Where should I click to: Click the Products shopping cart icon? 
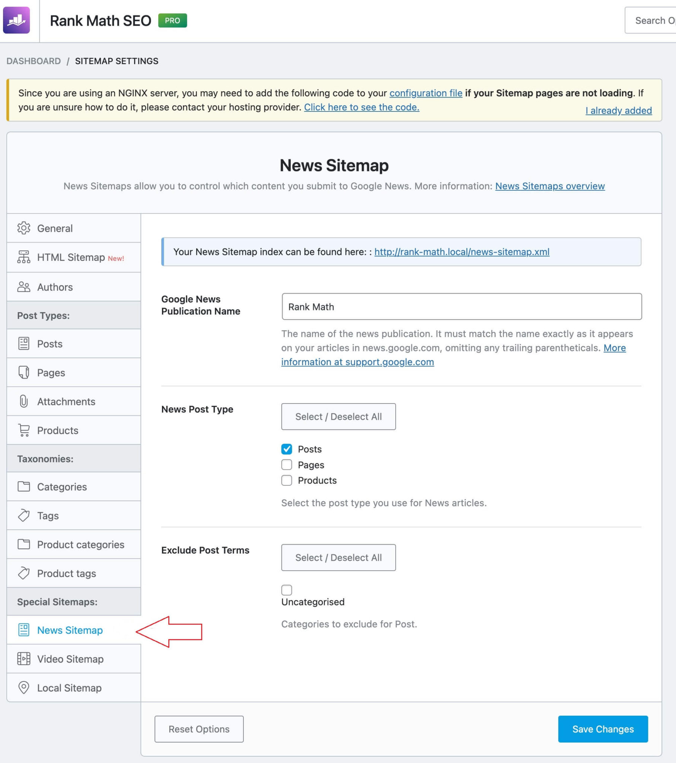[24, 430]
